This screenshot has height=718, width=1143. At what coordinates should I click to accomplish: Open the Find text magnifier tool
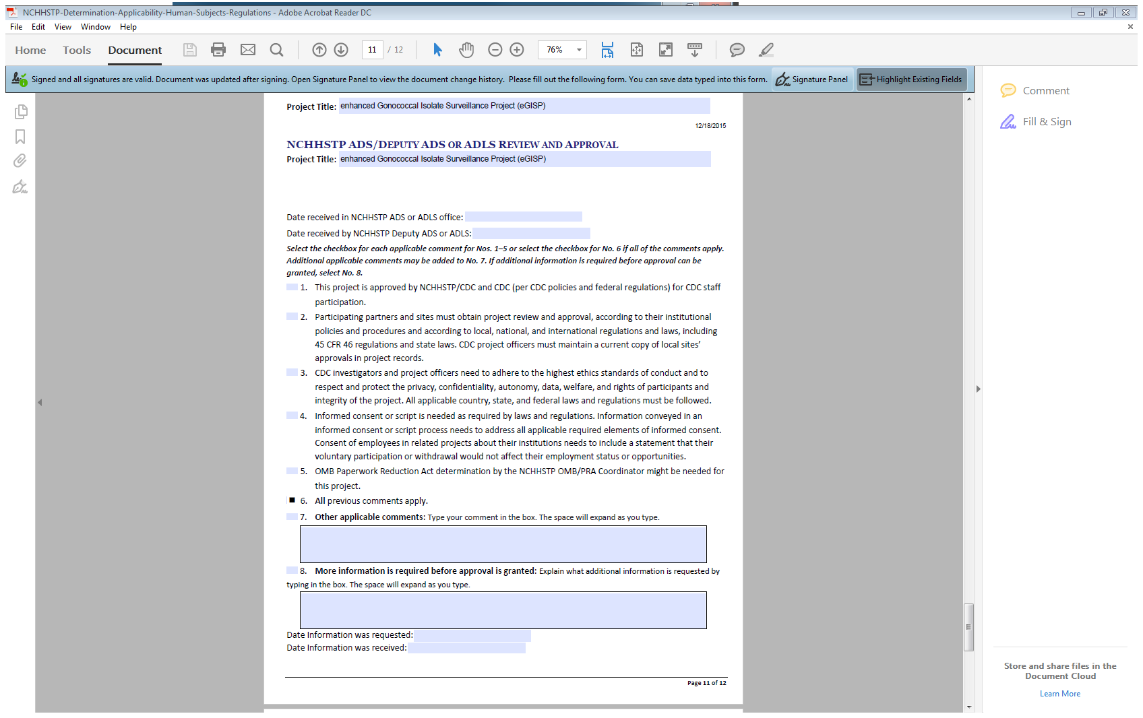coord(276,50)
